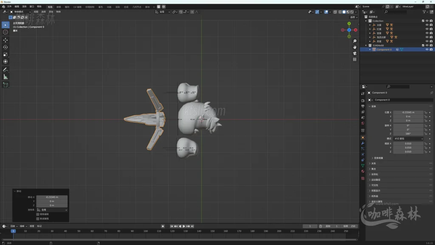435x245 pixels.
Task: Choose the Scale tool
Action: tap(6, 54)
